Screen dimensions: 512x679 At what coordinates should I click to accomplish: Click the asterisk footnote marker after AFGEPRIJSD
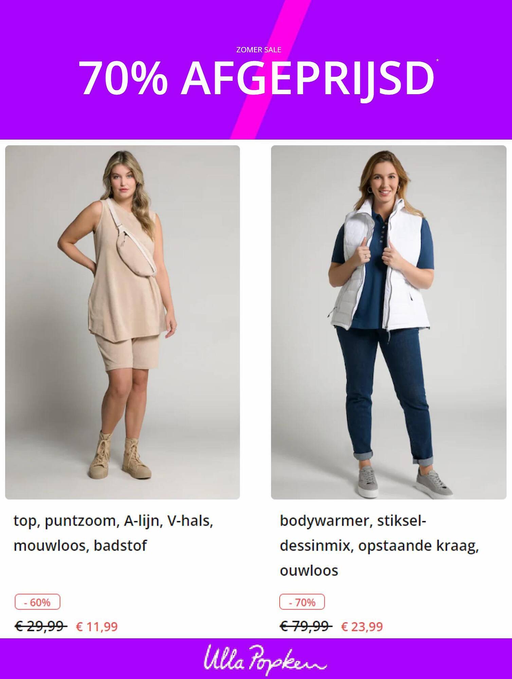point(437,60)
